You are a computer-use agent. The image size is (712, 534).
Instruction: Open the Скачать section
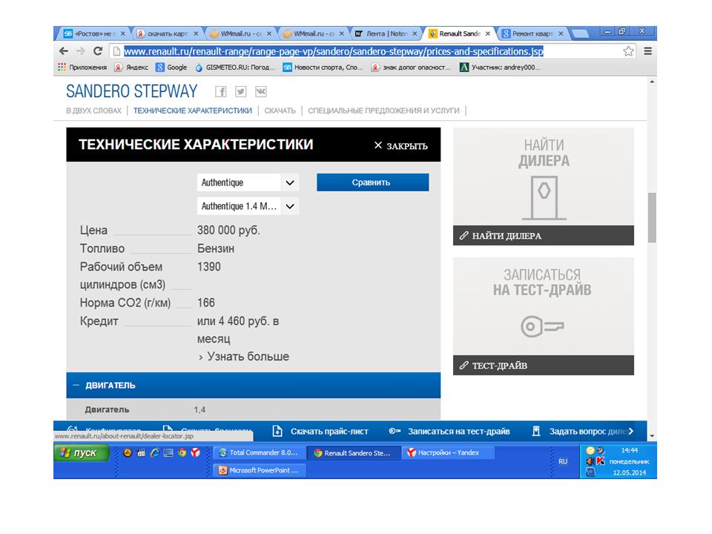coord(280,111)
